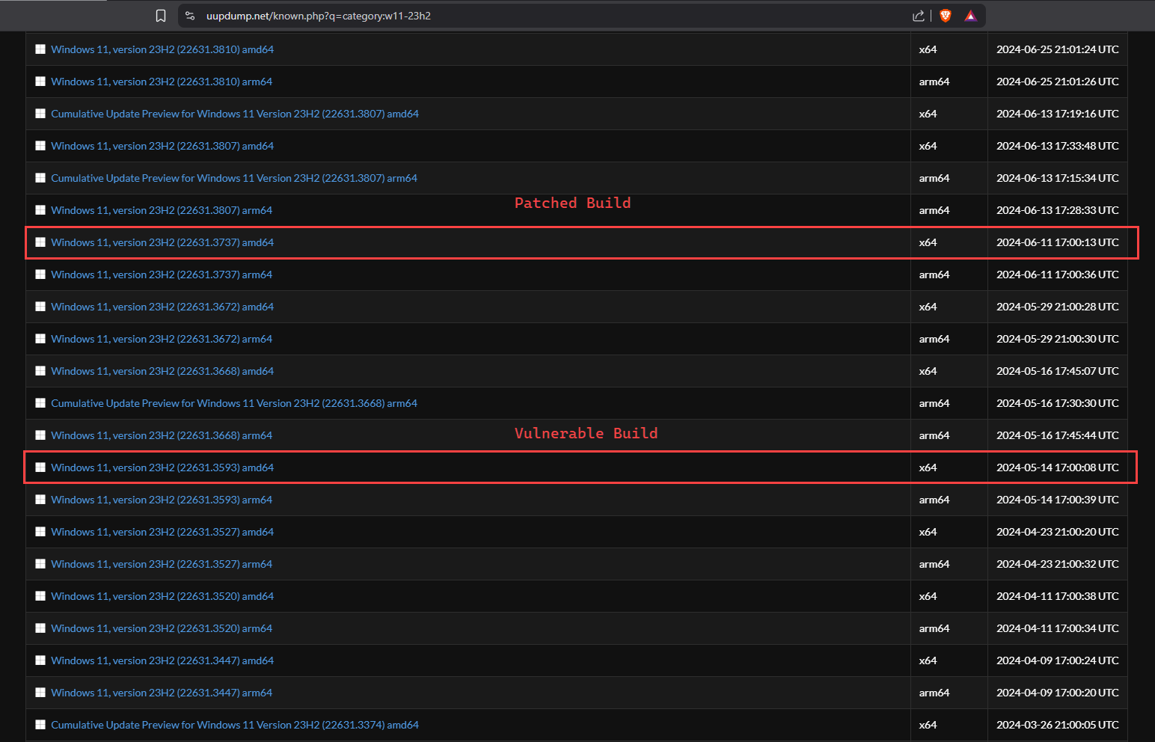This screenshot has width=1155, height=742.
Task: Click the uupdump.net URL in the address bar
Action: (319, 16)
